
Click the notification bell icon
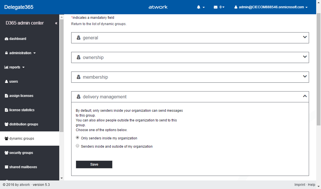[199, 7]
